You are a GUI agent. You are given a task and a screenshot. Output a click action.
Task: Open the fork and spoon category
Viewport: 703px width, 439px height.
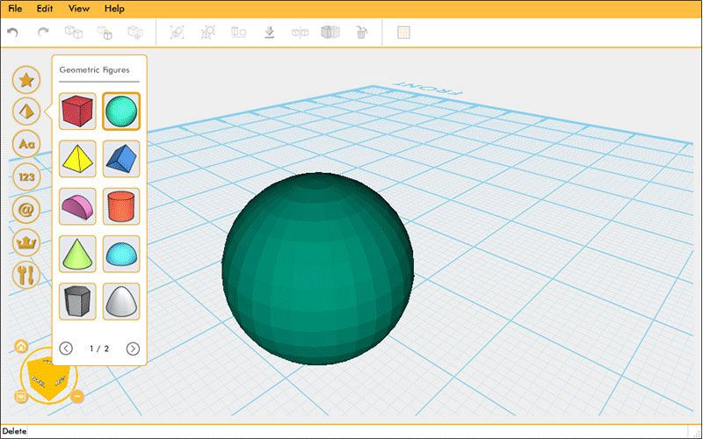tap(26, 274)
